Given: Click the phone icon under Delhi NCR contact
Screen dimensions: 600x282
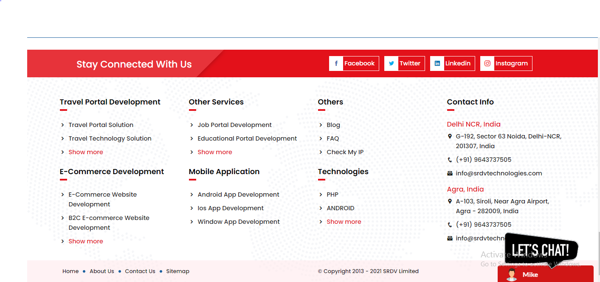Looking at the screenshot, I should 450,160.
